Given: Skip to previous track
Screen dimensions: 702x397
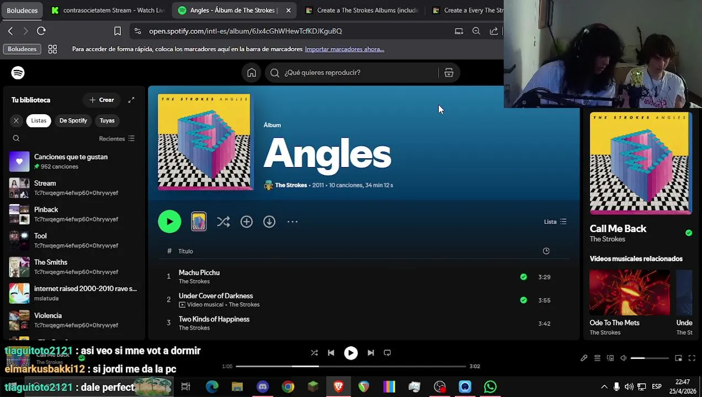Looking at the screenshot, I should pyautogui.click(x=331, y=353).
